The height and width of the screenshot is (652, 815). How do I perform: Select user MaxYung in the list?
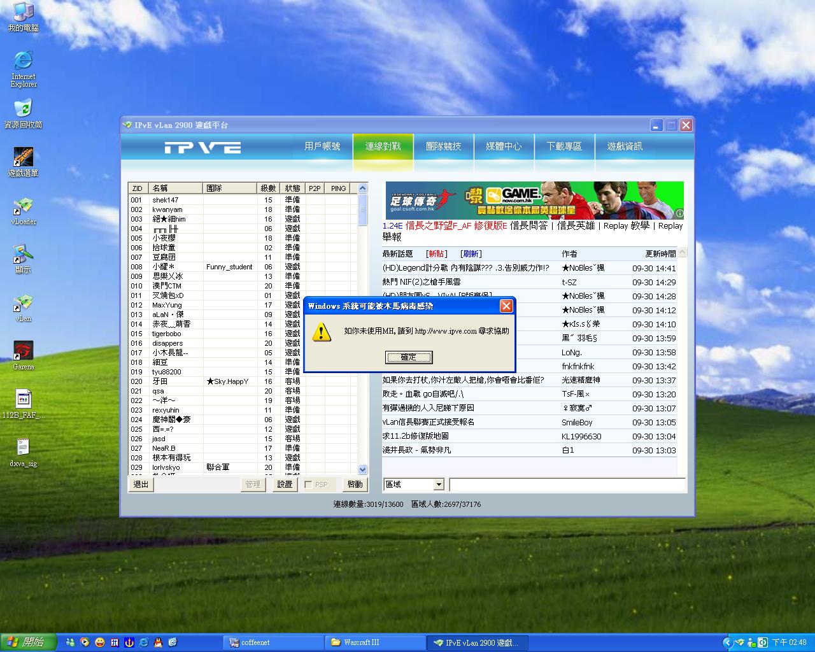[243, 305]
